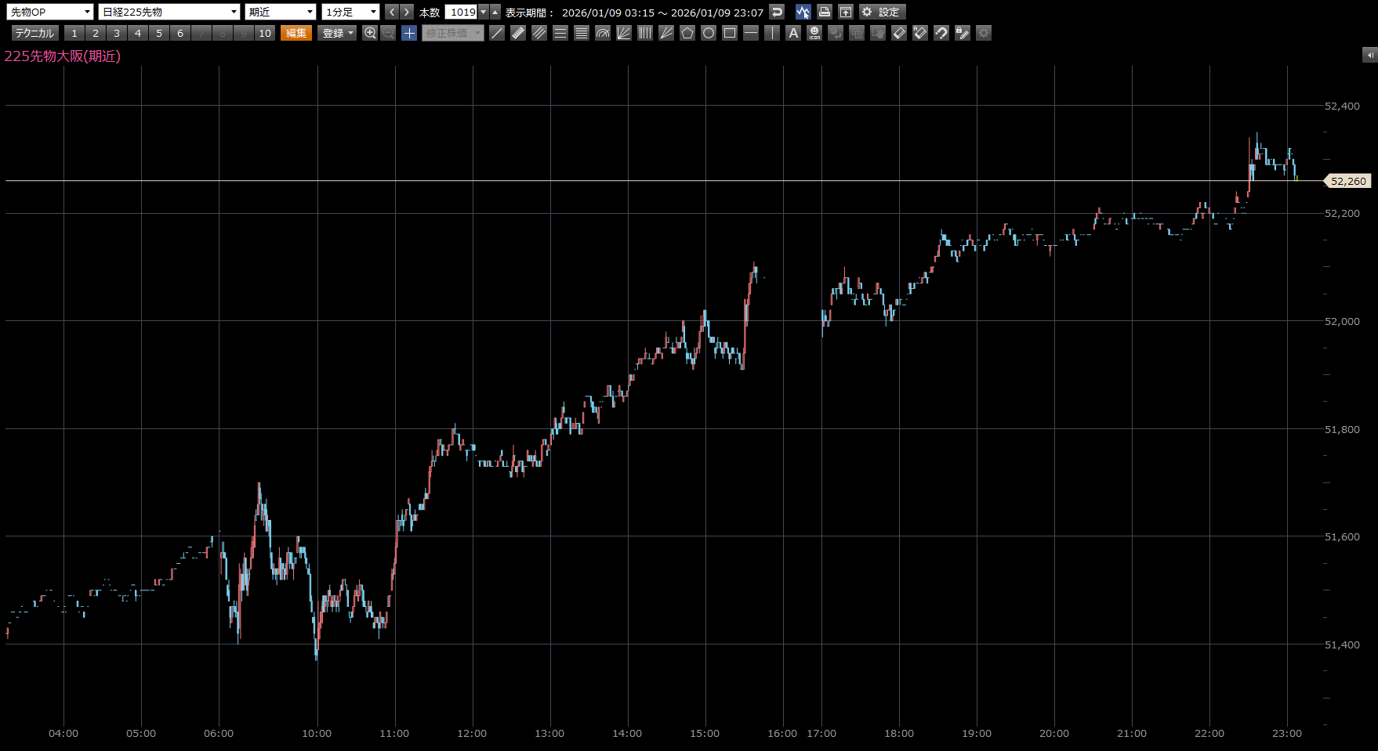Select technical preset number 10
This screenshot has height=751, width=1378.
click(x=265, y=33)
